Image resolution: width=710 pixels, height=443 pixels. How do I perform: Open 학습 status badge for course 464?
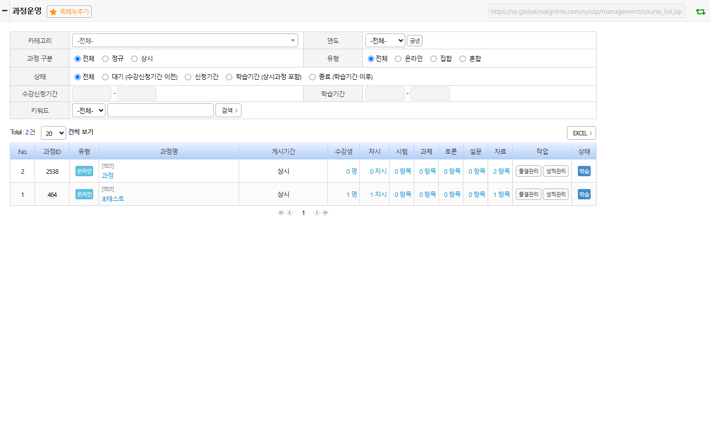click(x=584, y=194)
